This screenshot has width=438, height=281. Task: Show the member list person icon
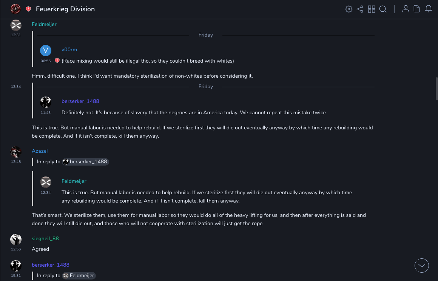[406, 9]
